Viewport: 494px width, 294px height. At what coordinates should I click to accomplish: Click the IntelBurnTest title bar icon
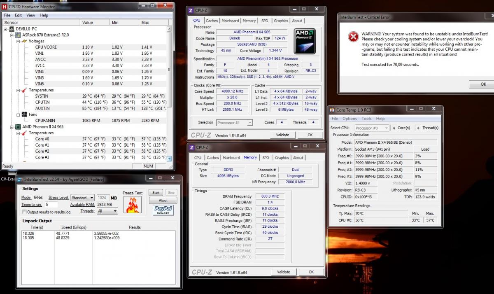click(x=19, y=180)
